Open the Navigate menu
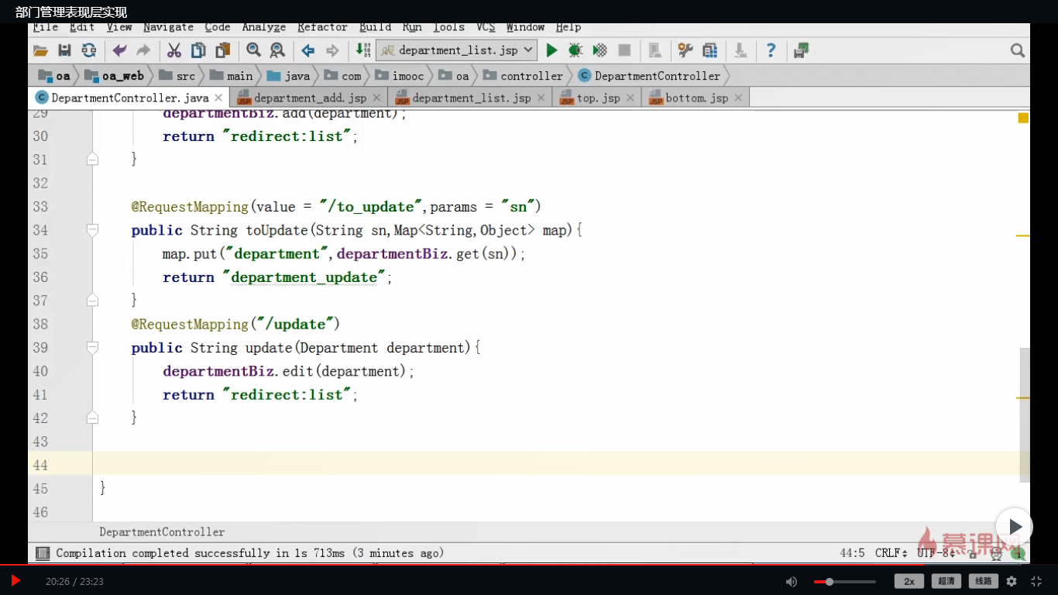 (x=168, y=27)
